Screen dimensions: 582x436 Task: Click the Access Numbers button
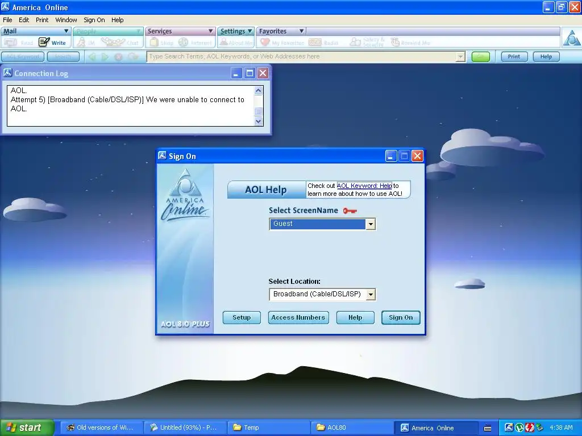[x=298, y=317]
